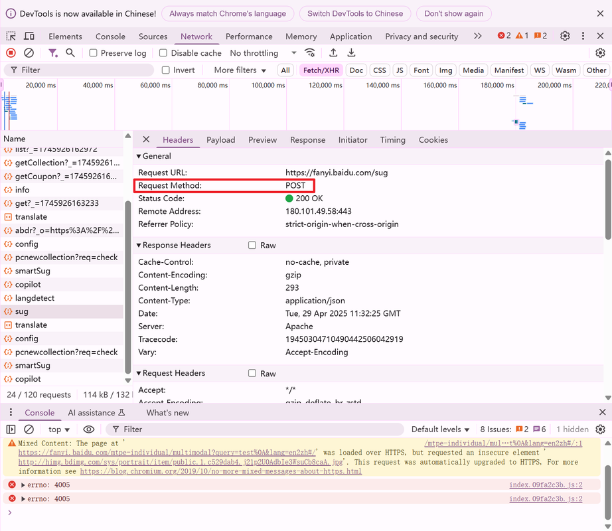Click the 8 Issues counter in console
The height and width of the screenshot is (531, 612).
point(513,429)
